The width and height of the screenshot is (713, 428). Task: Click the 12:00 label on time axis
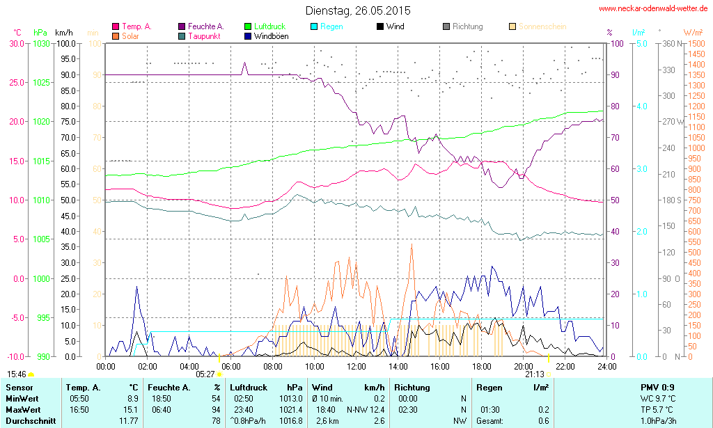(x=356, y=366)
